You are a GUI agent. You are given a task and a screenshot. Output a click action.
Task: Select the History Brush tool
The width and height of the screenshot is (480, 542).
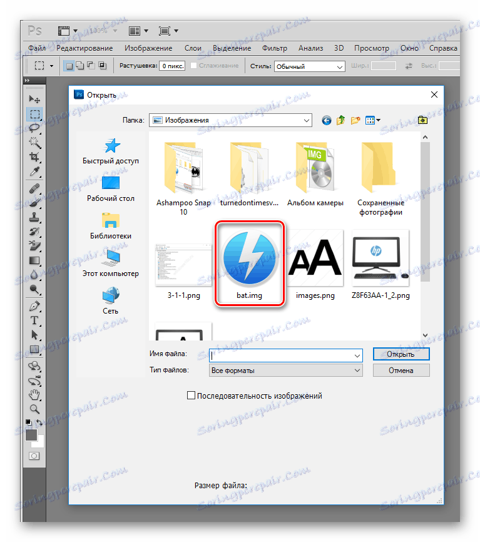click(x=34, y=232)
